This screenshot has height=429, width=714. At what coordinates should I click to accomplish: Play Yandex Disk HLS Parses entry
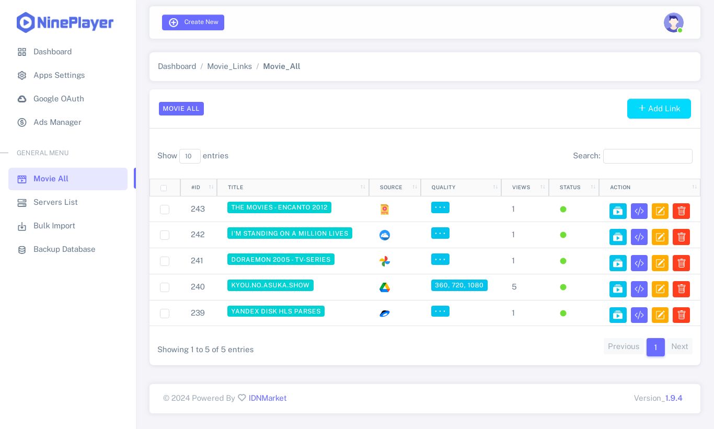(618, 315)
